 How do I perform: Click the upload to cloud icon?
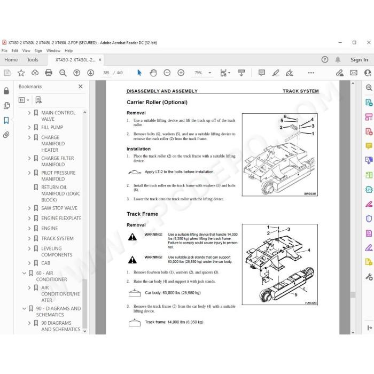(x=35, y=73)
